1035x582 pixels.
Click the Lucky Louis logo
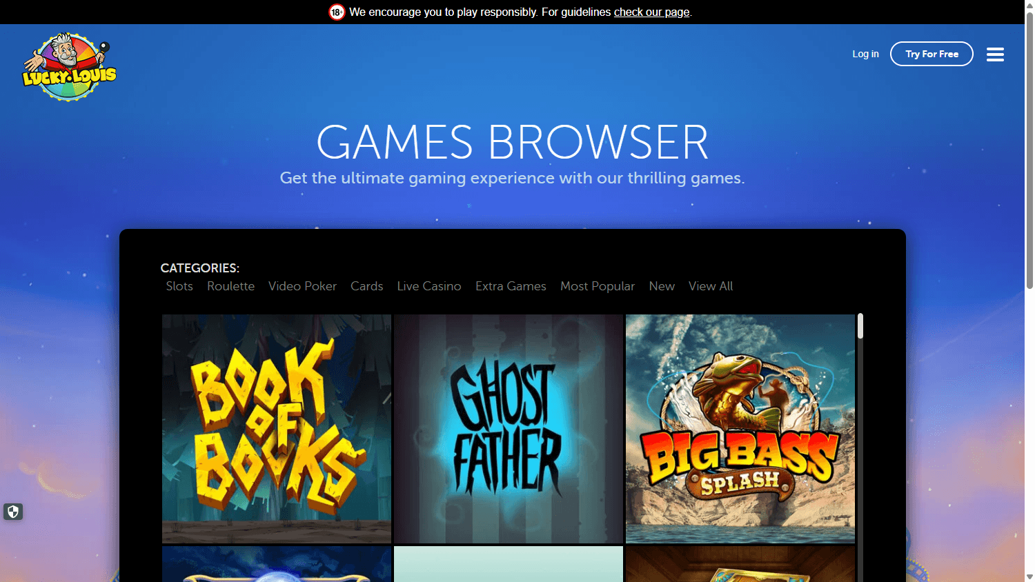tap(69, 67)
